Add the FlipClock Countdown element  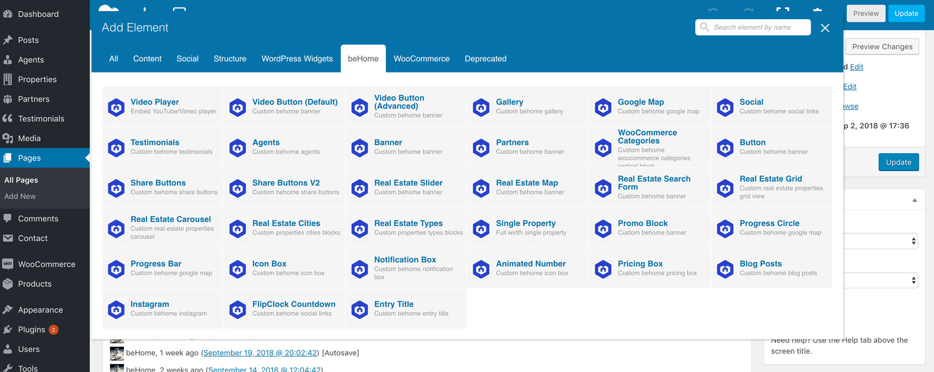[284, 309]
